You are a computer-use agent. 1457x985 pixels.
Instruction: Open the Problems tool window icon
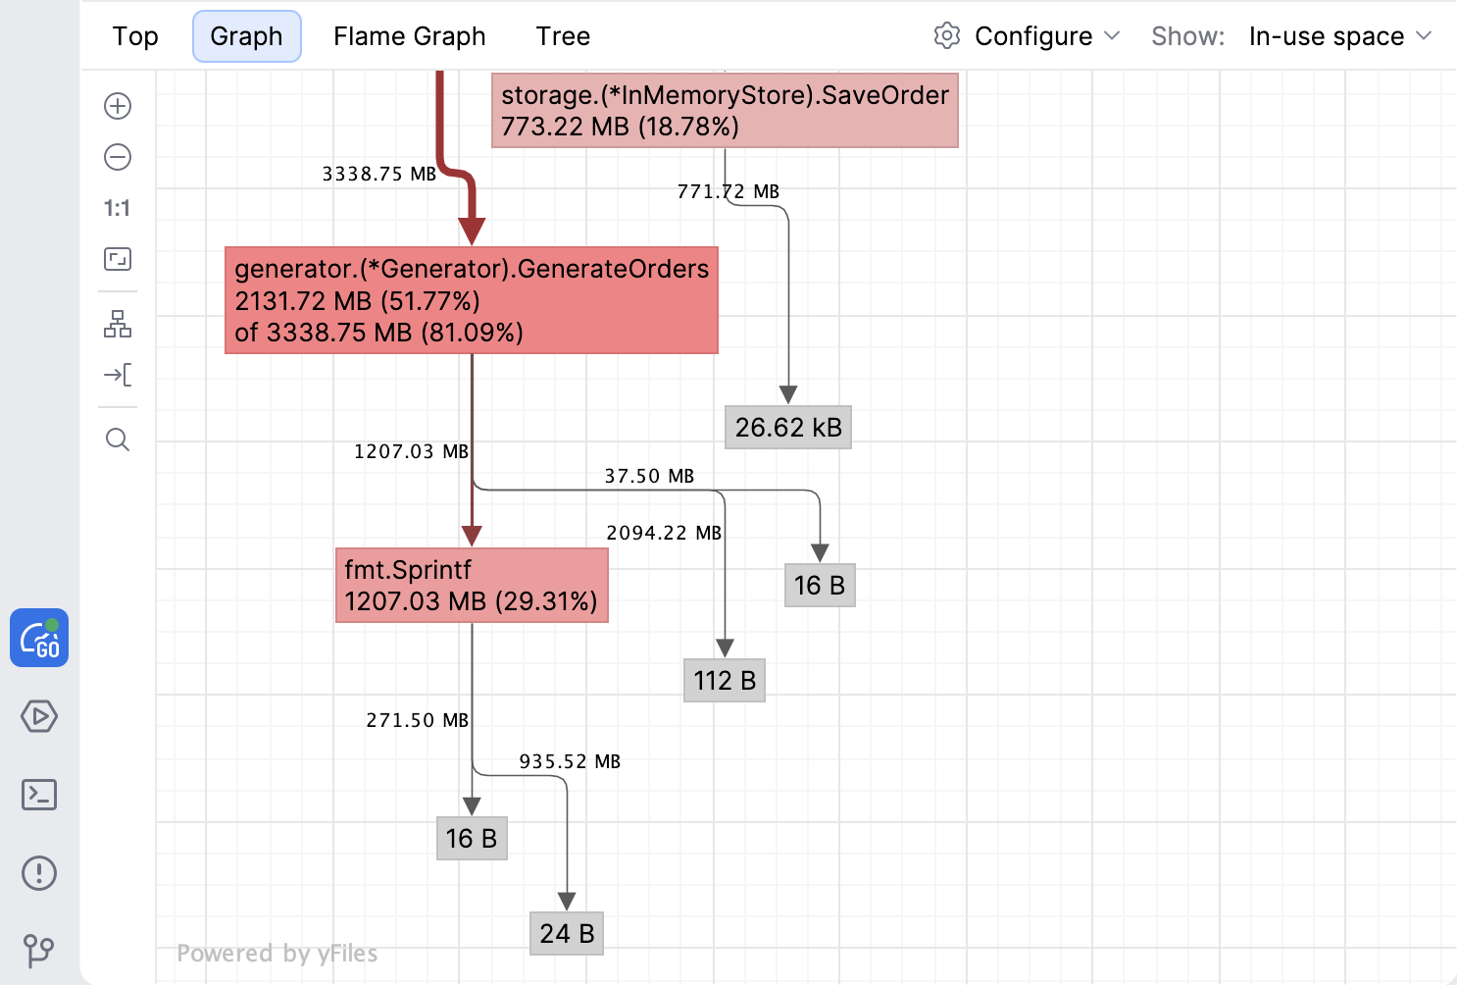(x=39, y=873)
